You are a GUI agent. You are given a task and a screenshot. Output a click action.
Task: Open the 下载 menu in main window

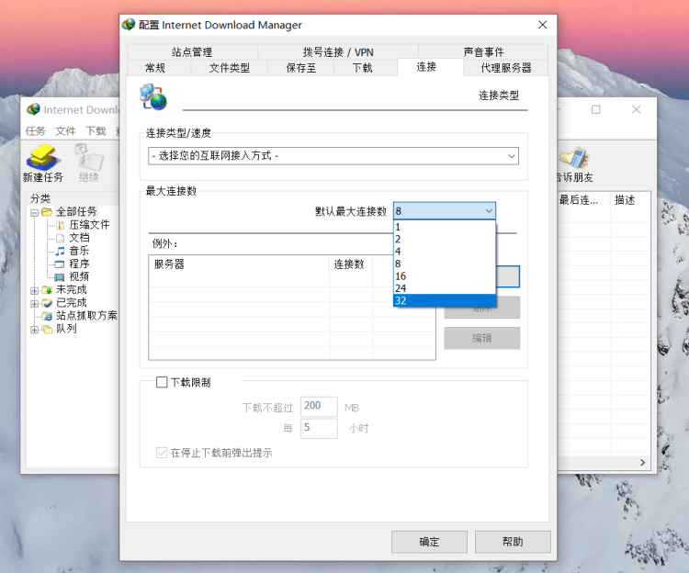pos(96,130)
